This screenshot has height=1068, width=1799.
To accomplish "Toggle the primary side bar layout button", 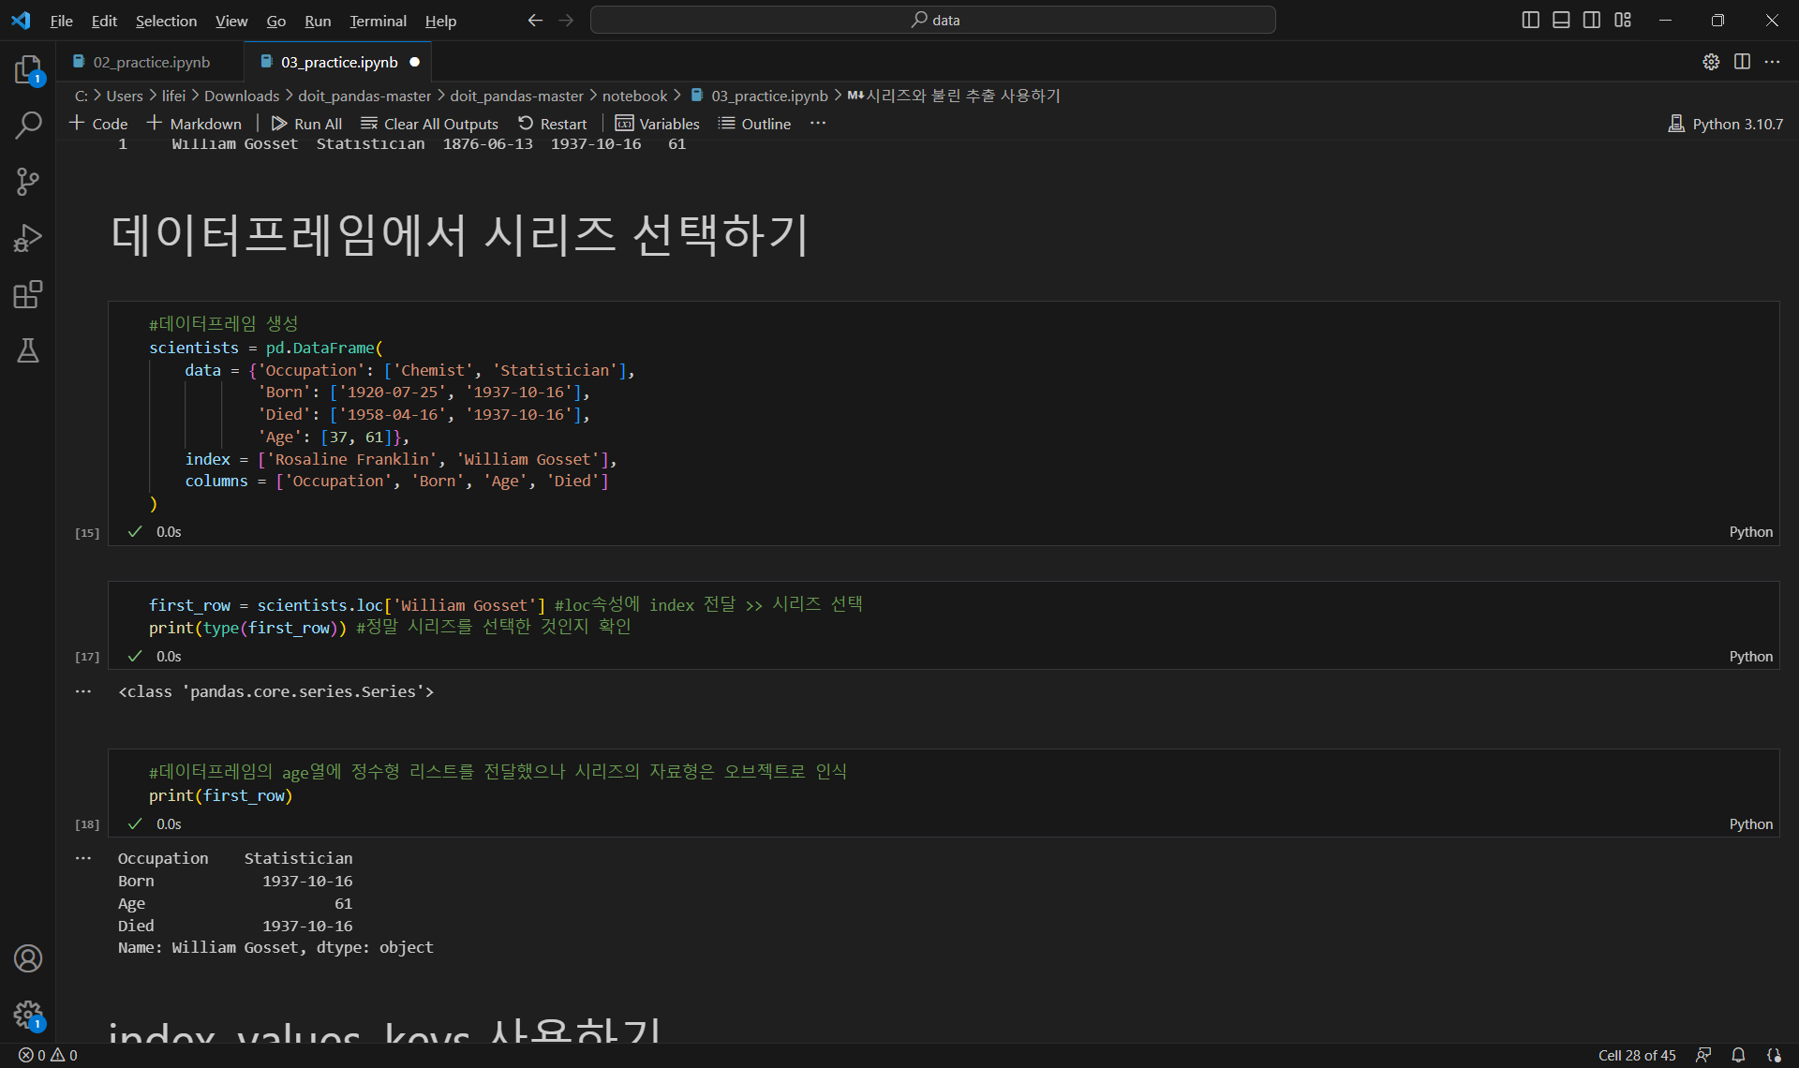I will point(1530,20).
